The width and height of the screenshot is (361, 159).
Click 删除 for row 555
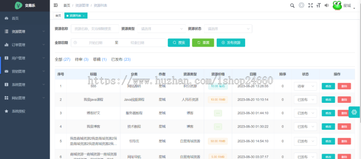pos(344,86)
